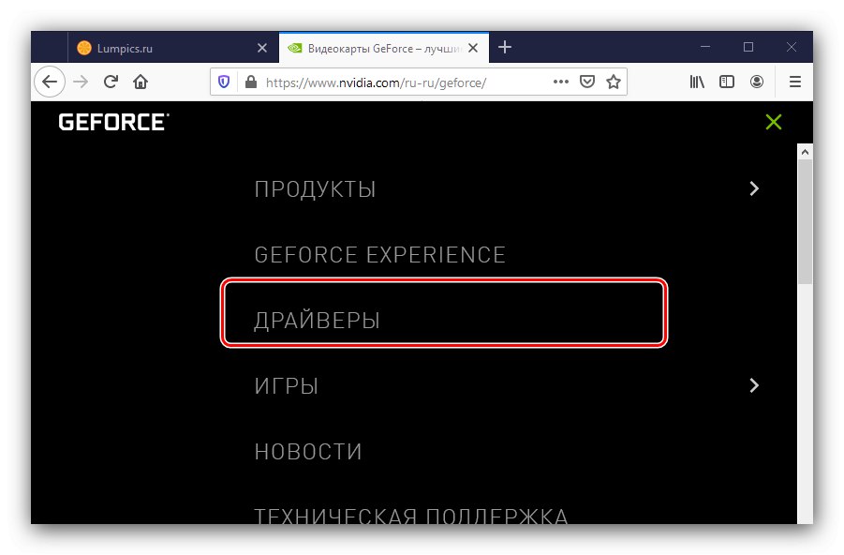
Task: Expand the ПРОДУКТЫ submenu chevron
Action: coord(753,188)
